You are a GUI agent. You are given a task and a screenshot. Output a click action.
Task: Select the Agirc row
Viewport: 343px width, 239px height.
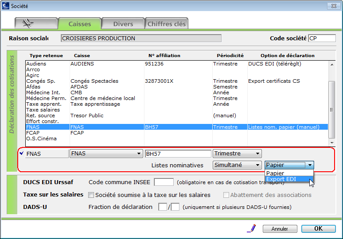177,75
